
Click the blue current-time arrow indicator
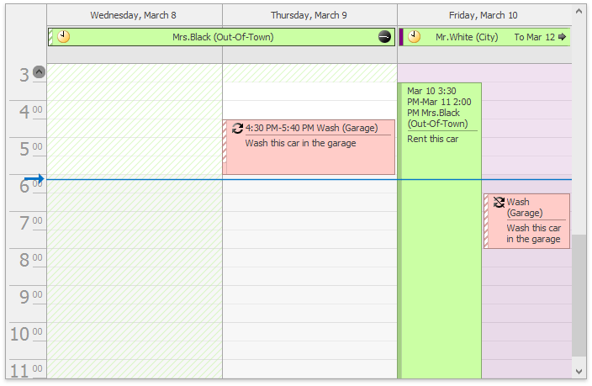34,178
